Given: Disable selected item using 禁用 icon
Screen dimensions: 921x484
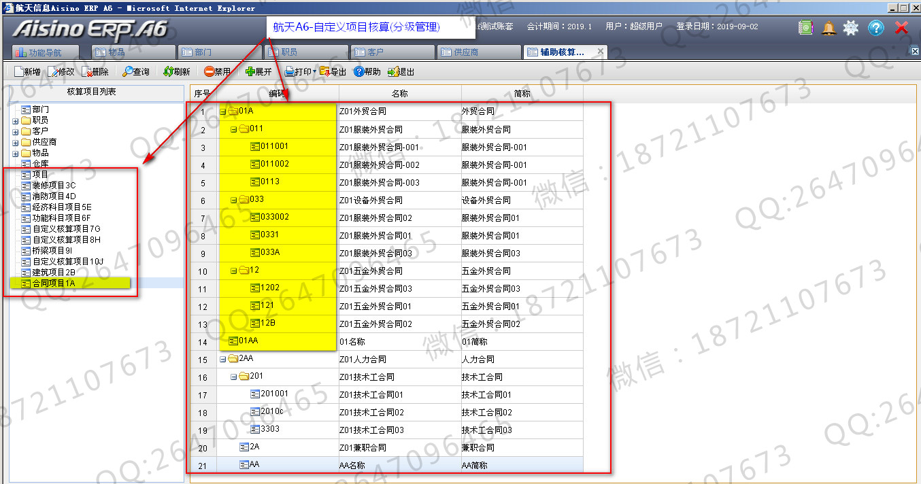Looking at the screenshot, I should [x=209, y=71].
